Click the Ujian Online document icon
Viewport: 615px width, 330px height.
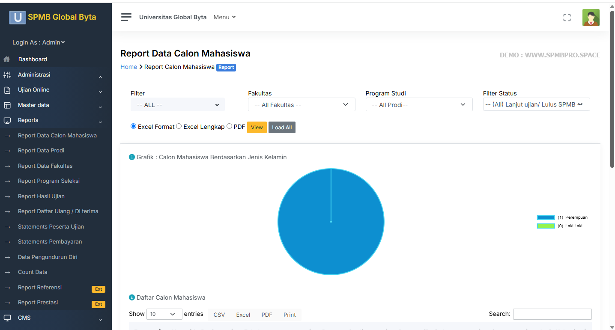pyautogui.click(x=7, y=90)
